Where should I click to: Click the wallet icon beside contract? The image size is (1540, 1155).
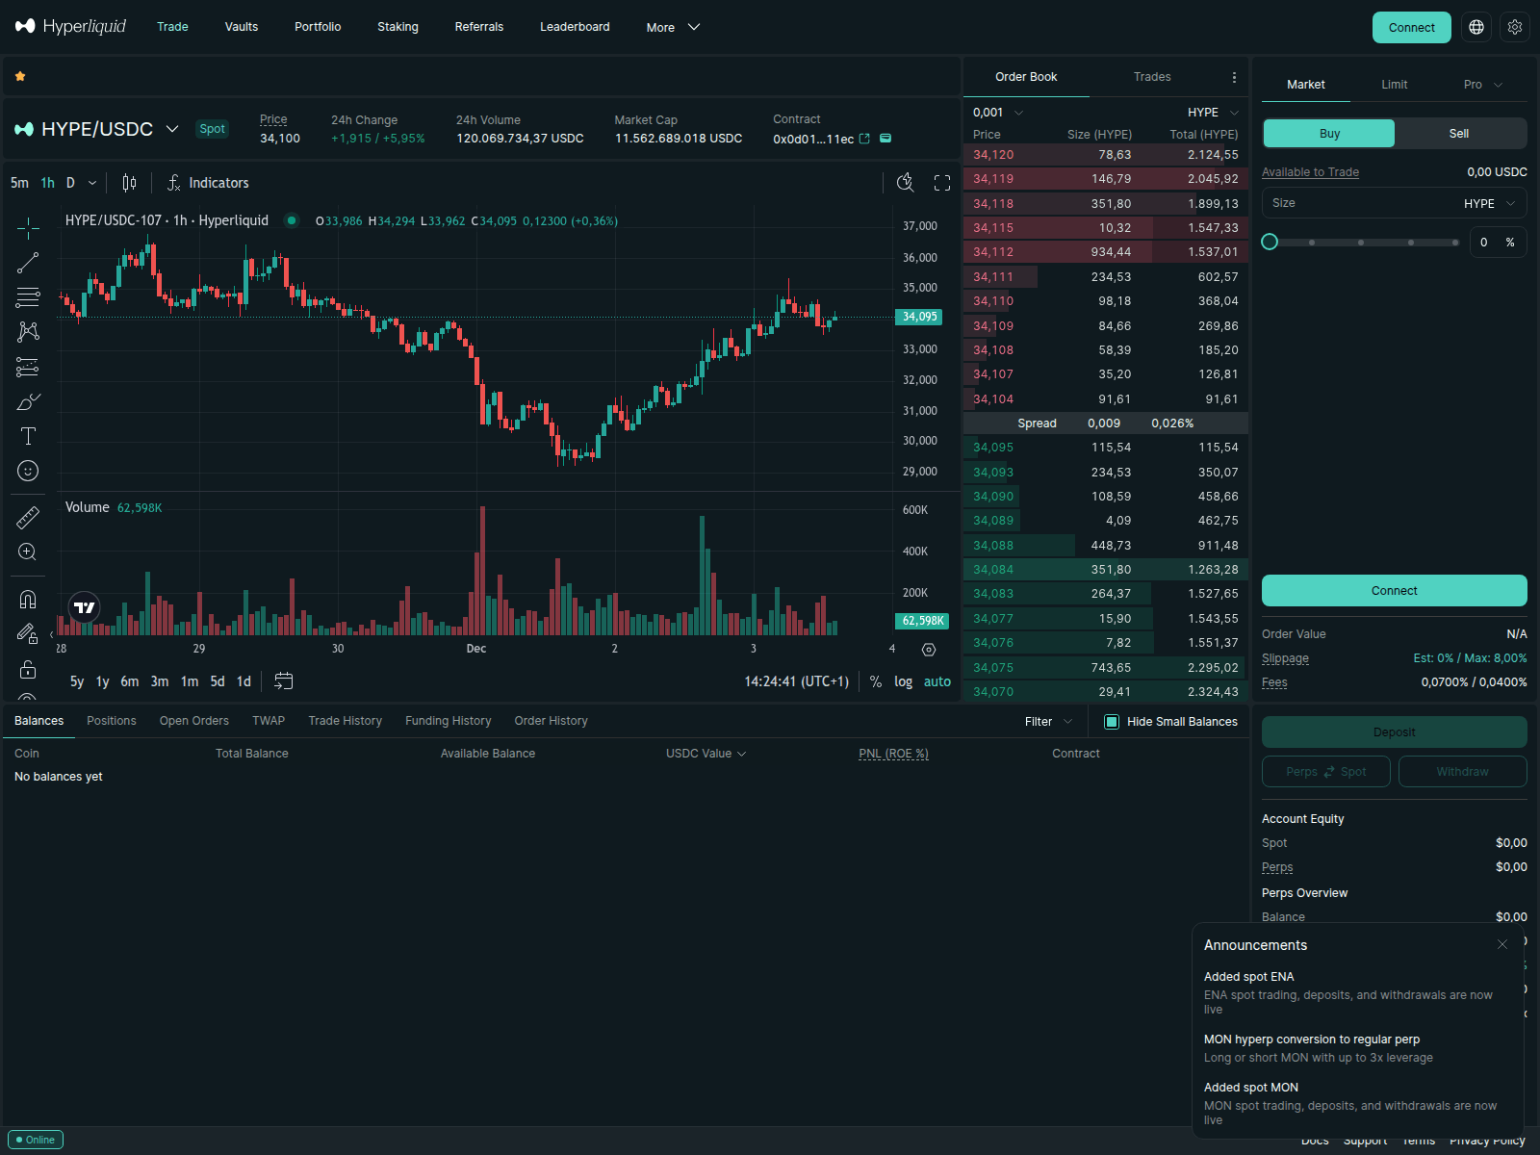click(885, 139)
